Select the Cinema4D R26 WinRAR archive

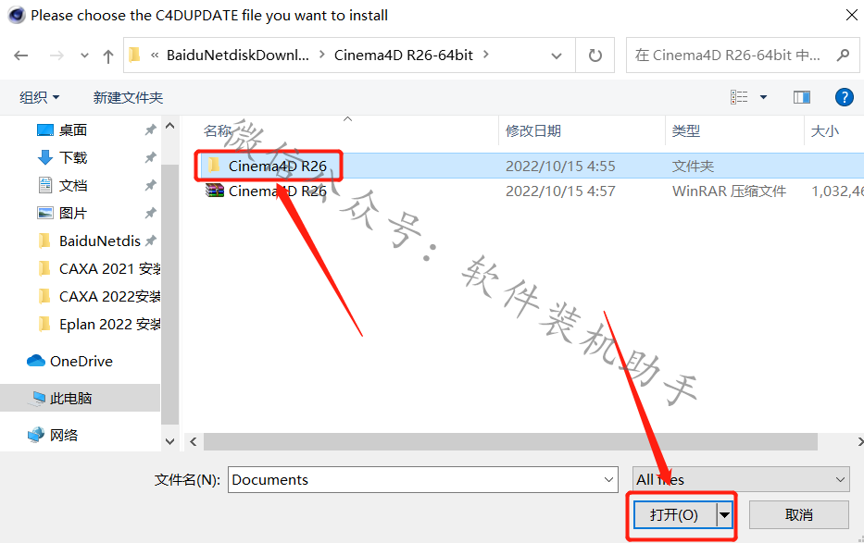tap(278, 191)
